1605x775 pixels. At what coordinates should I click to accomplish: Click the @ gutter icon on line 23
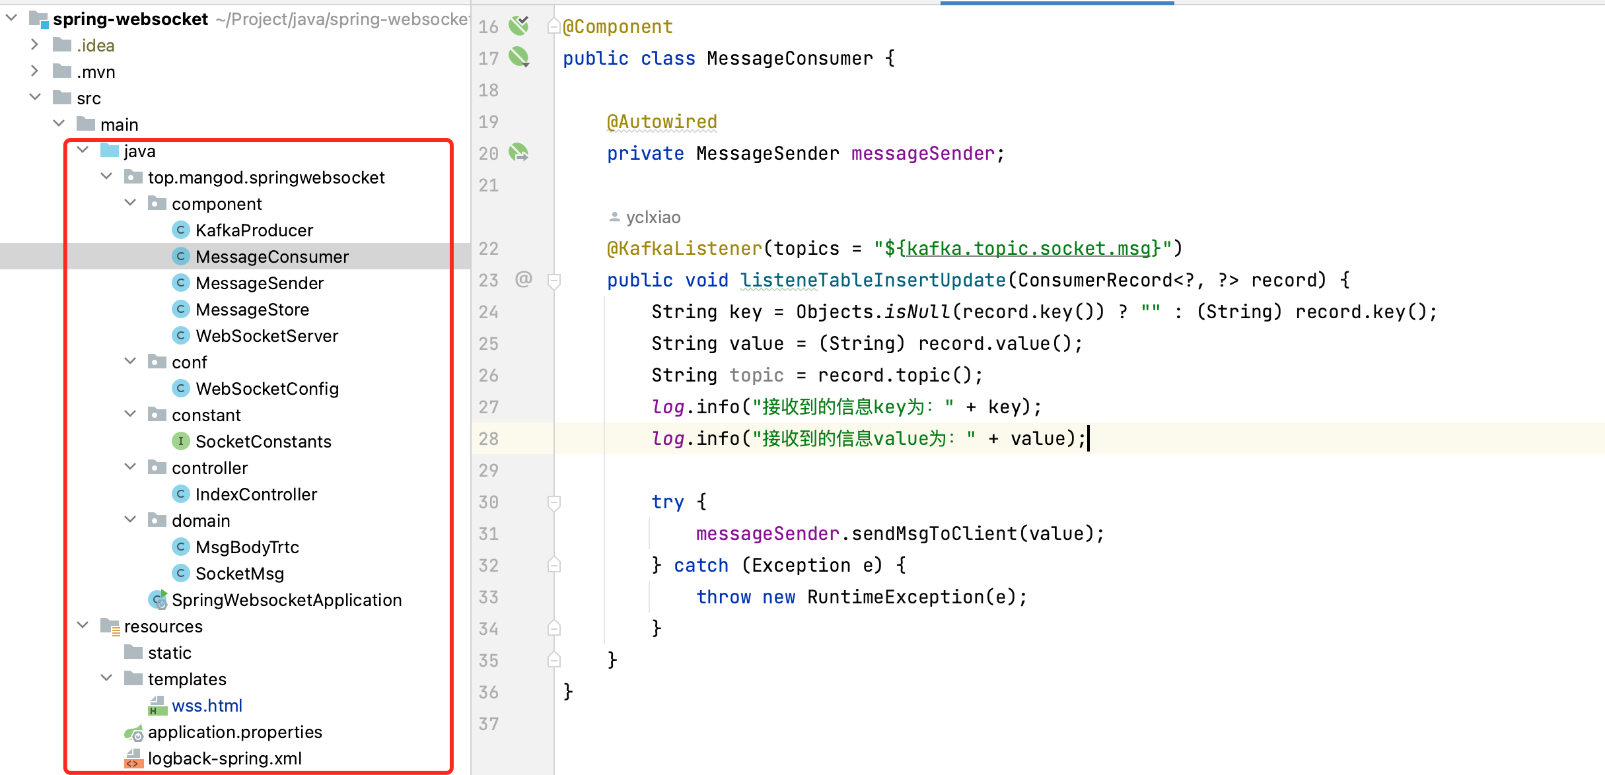point(523,279)
